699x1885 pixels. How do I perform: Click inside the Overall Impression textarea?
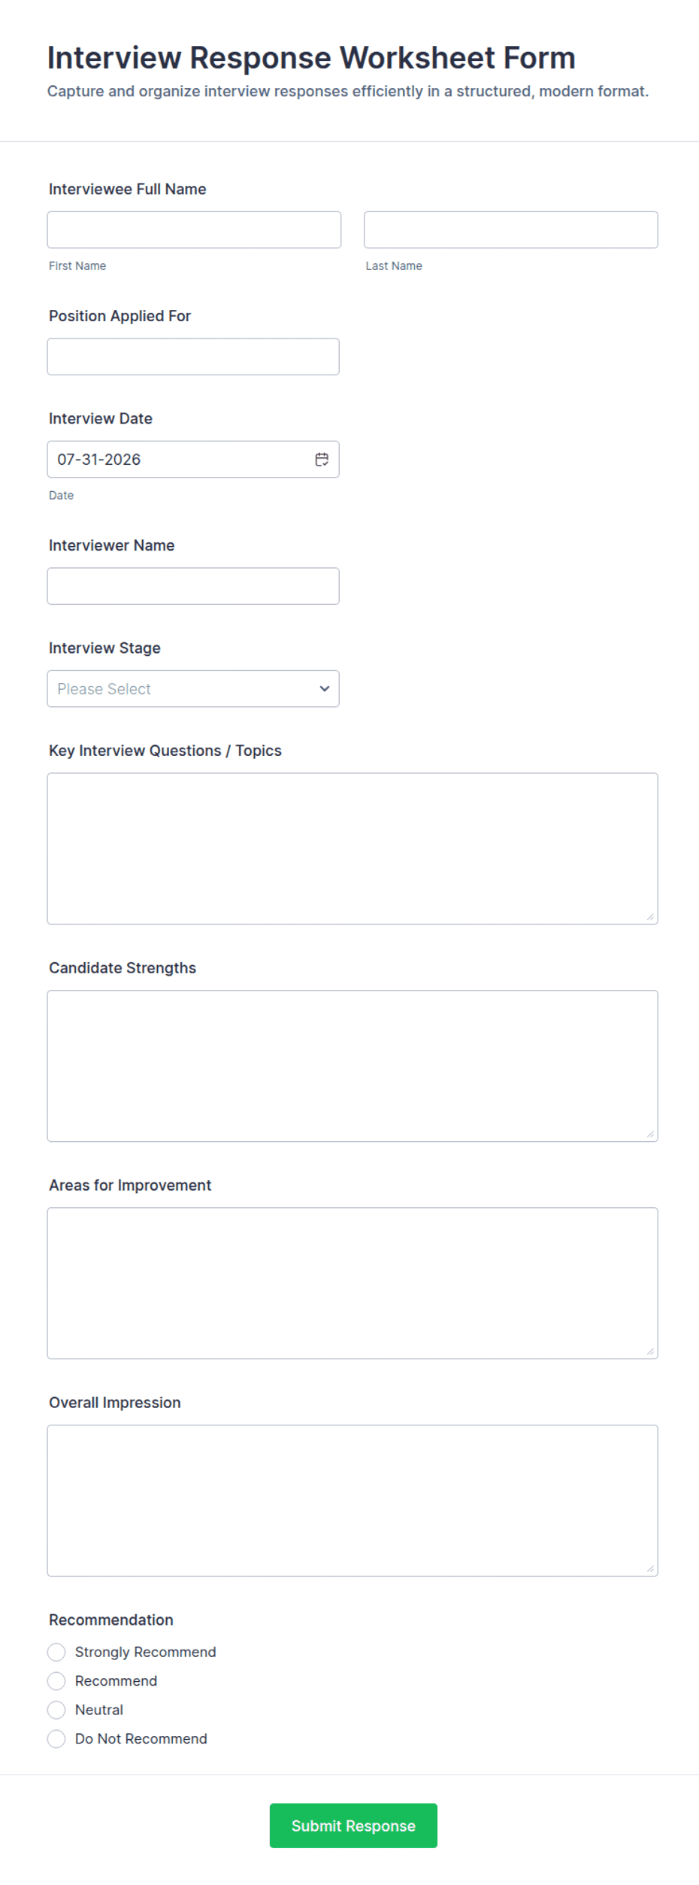(x=353, y=1501)
